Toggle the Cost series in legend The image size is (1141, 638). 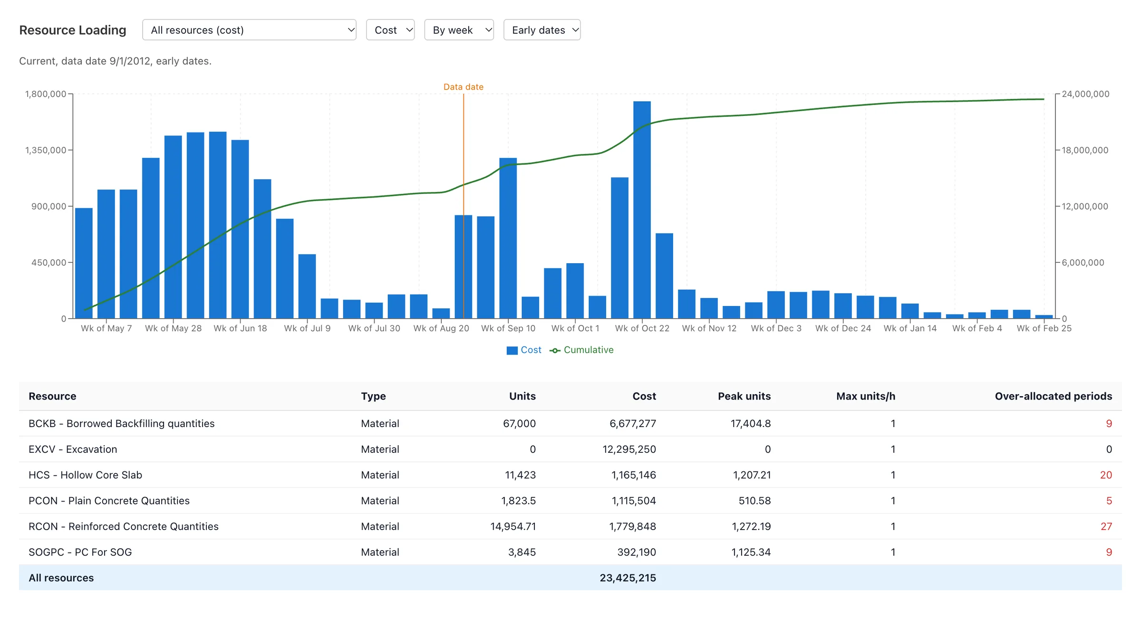(x=524, y=350)
